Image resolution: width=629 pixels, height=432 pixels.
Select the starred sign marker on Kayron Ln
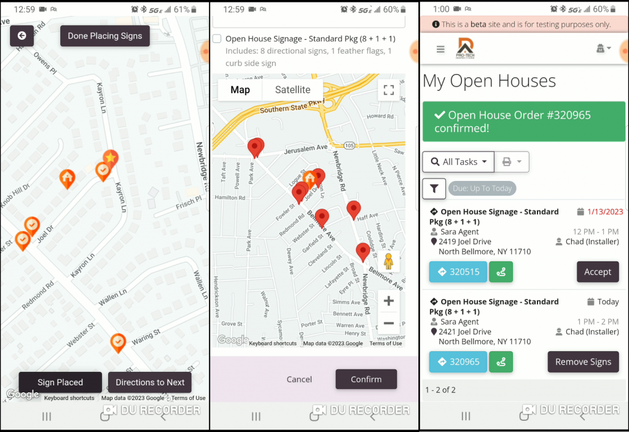click(111, 159)
